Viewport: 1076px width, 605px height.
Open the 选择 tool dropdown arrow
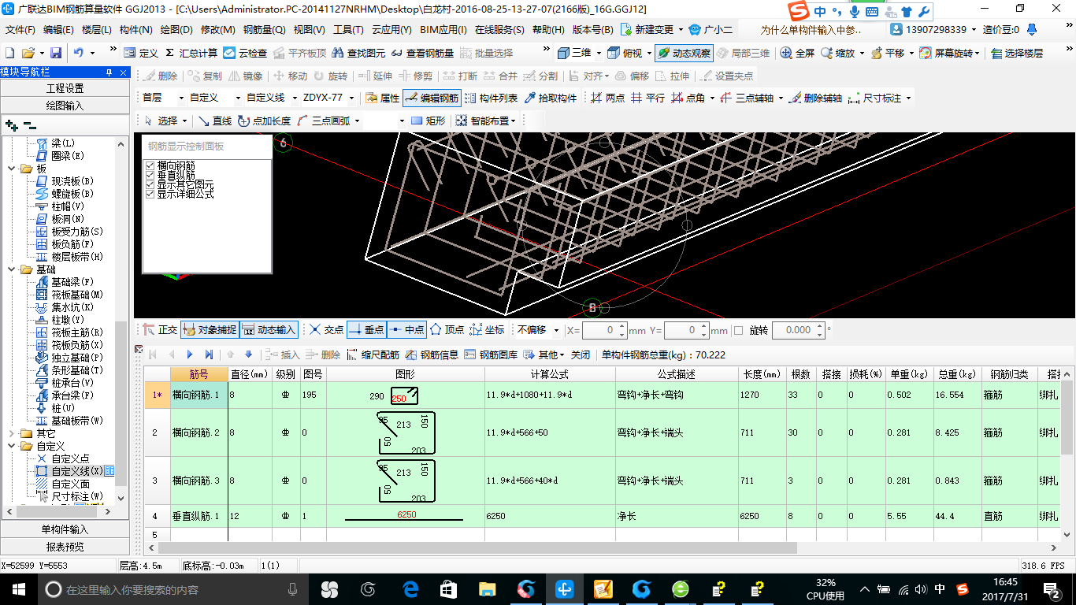click(184, 121)
